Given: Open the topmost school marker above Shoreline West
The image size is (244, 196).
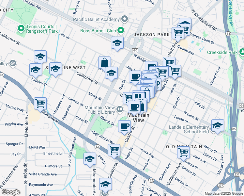Looking at the screenshot, I should click(x=40, y=57).
